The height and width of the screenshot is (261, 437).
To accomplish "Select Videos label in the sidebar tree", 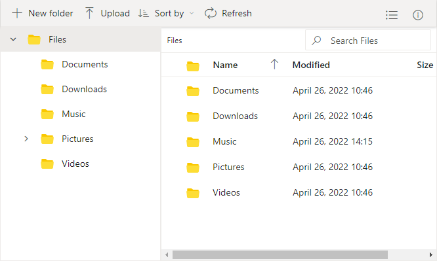I will click(75, 164).
